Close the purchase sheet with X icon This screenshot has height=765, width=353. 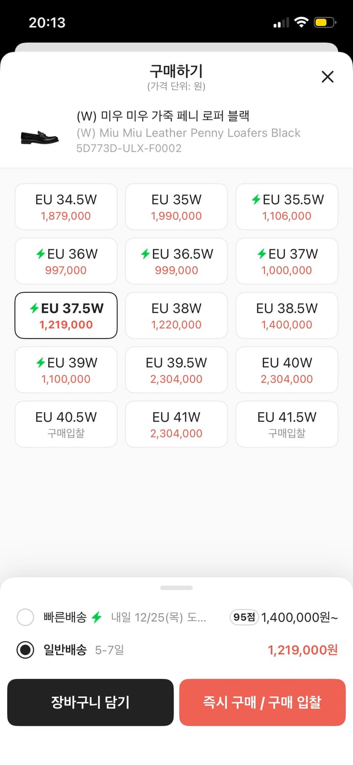[x=328, y=76]
